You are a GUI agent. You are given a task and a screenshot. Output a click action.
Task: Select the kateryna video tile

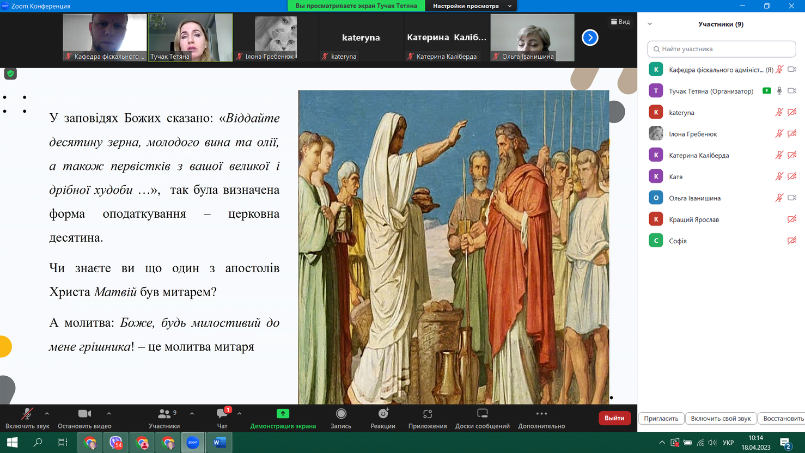coord(361,38)
